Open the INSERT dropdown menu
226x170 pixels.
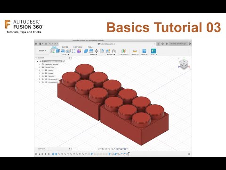[144, 54]
